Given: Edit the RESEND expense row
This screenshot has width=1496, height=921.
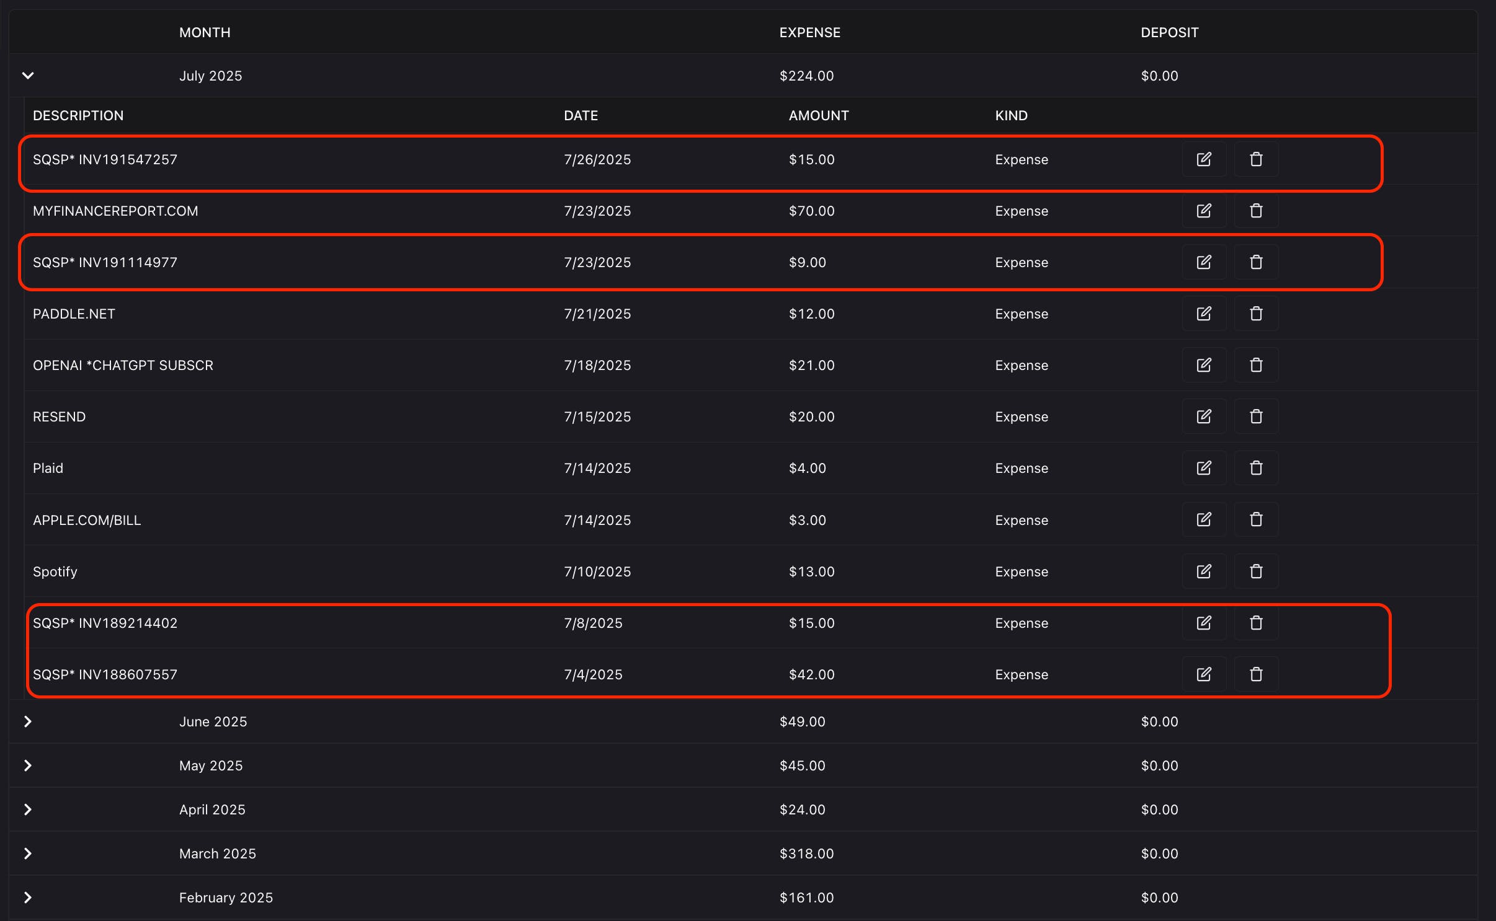Looking at the screenshot, I should coord(1203,416).
